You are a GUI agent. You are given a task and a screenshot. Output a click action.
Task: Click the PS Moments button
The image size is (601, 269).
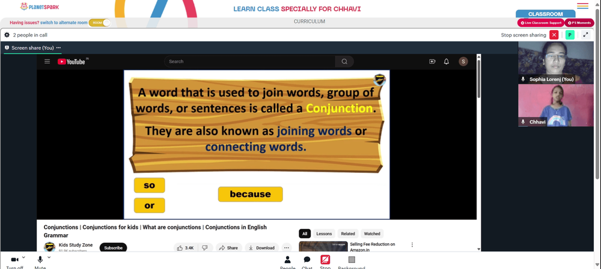579,23
